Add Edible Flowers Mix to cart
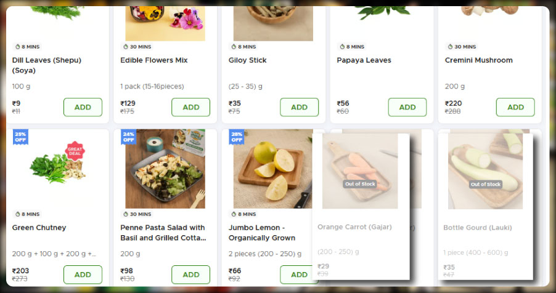Viewport: 556px width, 293px height. pos(190,107)
